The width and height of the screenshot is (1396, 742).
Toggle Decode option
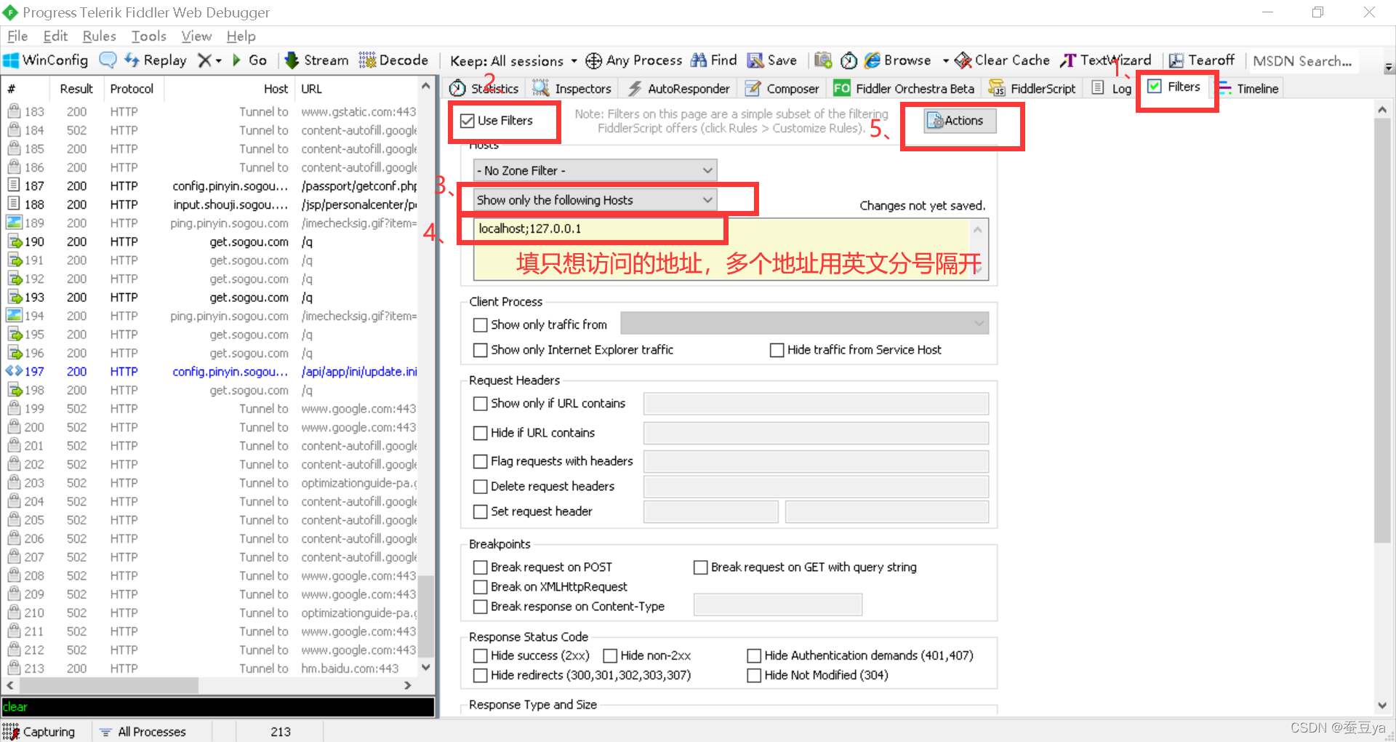point(393,60)
